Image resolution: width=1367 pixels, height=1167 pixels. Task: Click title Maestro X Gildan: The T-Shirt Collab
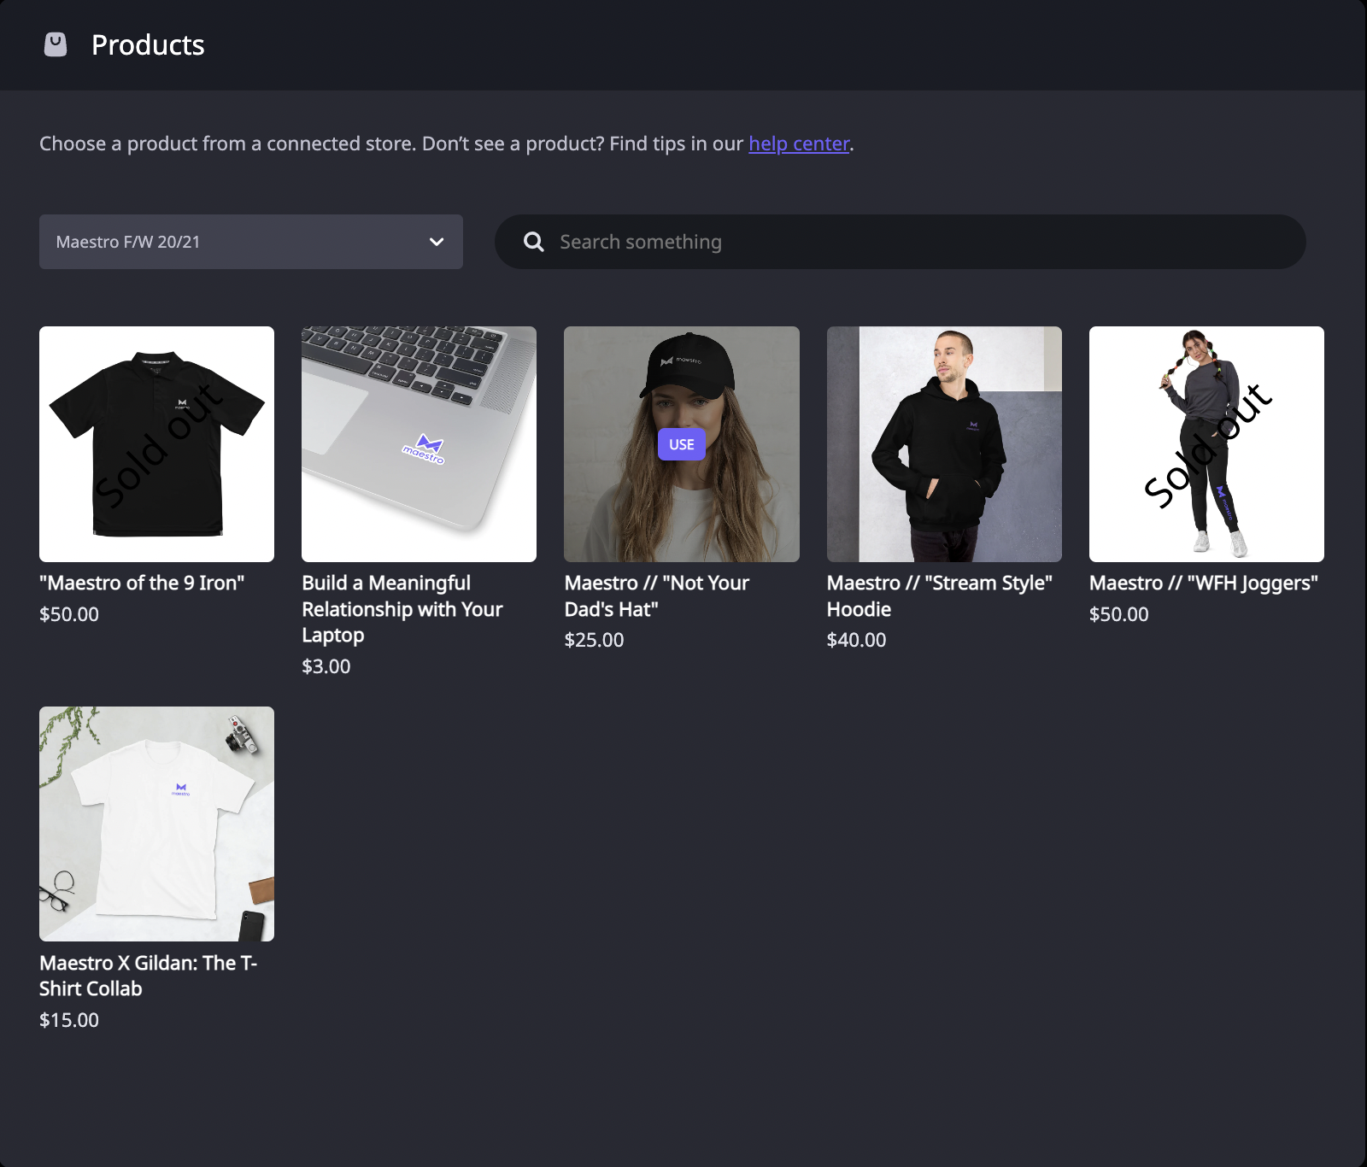click(149, 976)
